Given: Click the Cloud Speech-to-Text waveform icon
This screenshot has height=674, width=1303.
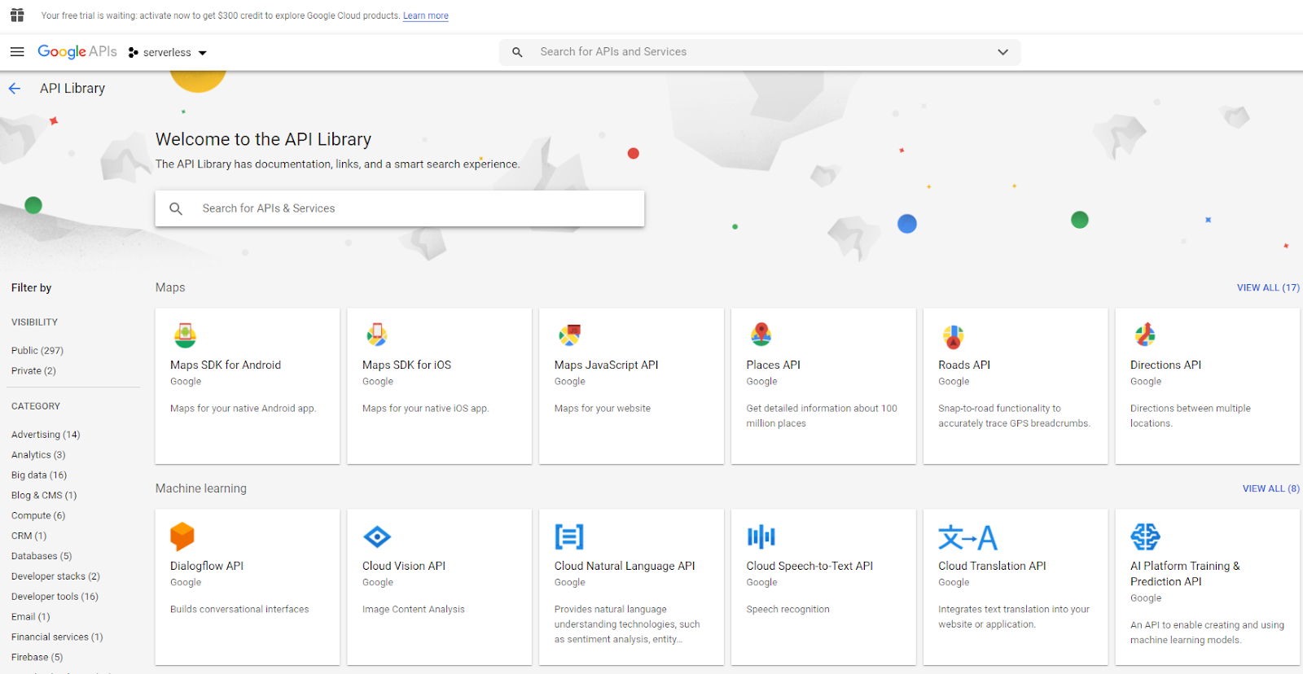Looking at the screenshot, I should [761, 536].
